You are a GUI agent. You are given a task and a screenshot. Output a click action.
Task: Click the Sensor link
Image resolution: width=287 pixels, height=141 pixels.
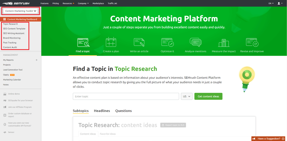point(11,132)
